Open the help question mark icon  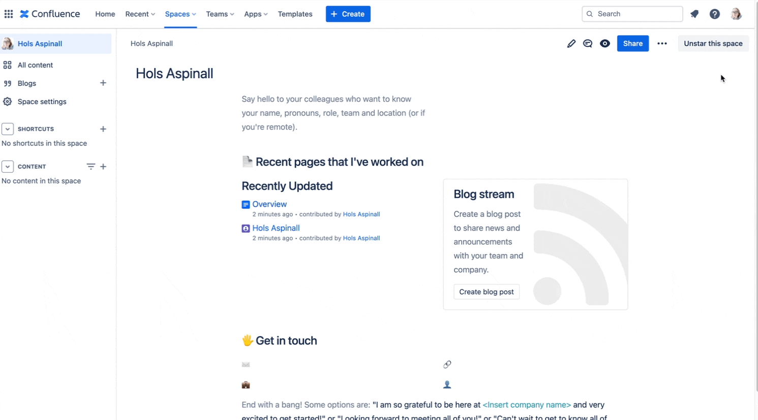point(715,14)
